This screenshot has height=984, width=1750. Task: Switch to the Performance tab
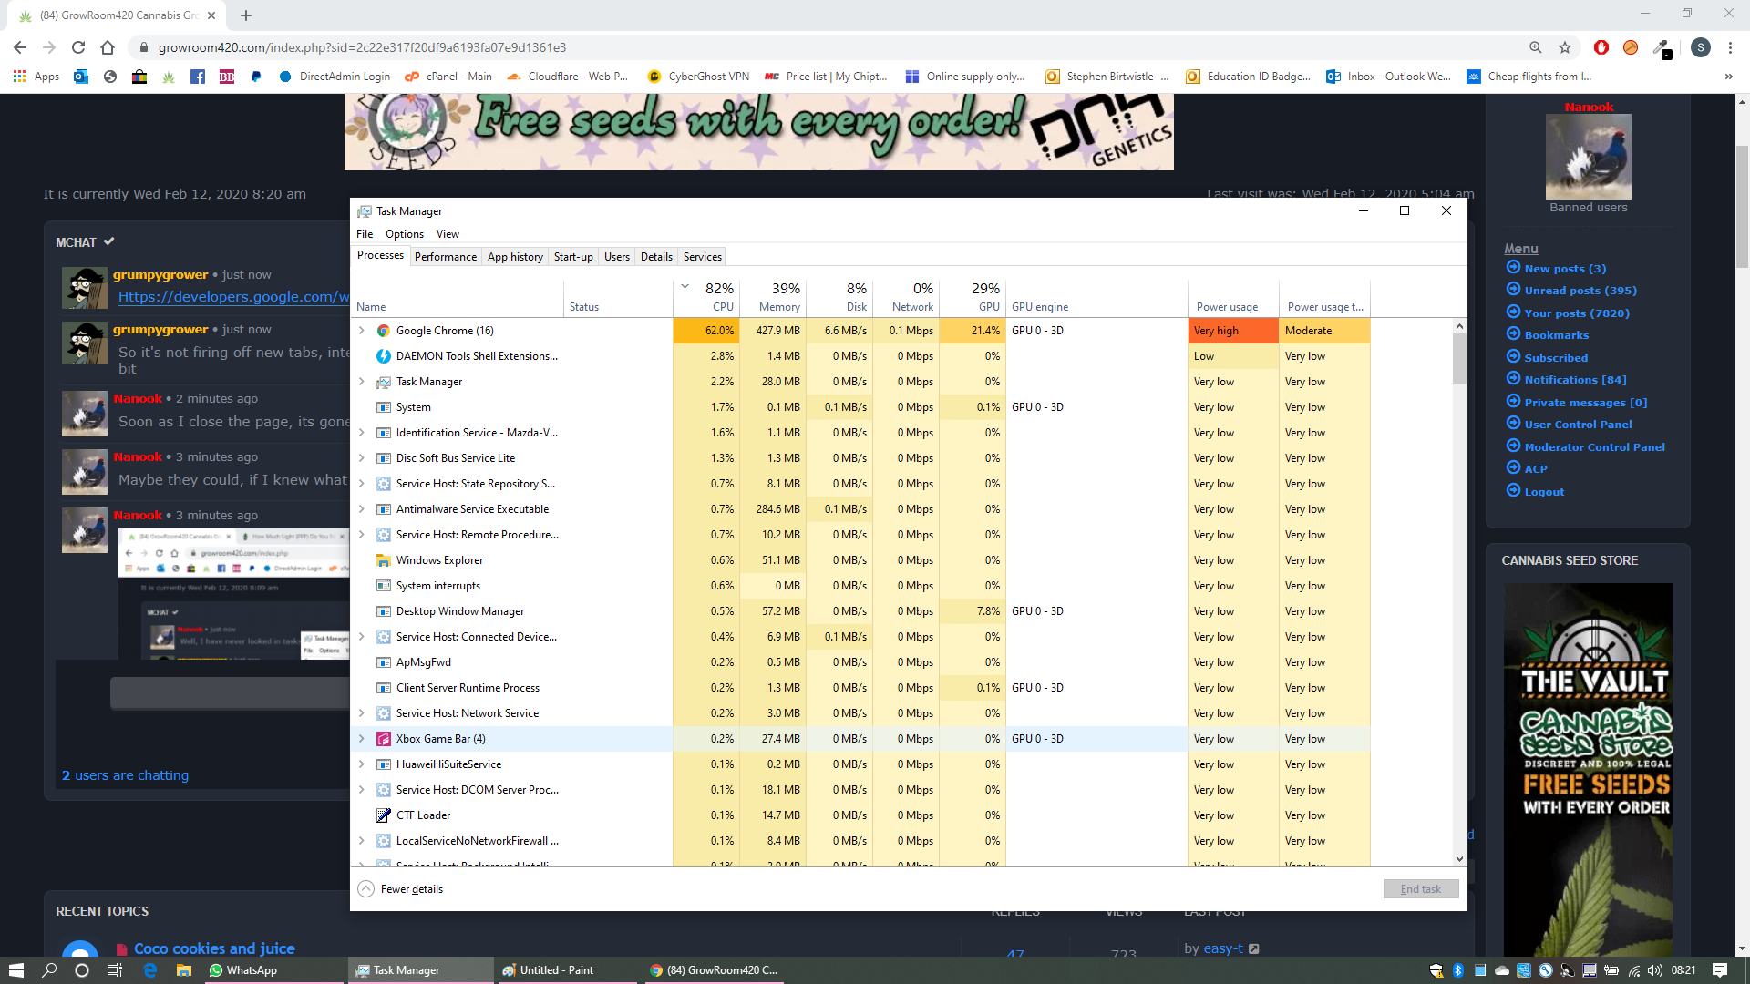(445, 257)
